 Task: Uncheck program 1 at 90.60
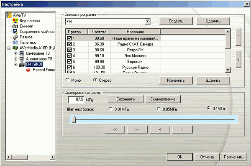pyautogui.click(x=69, y=38)
